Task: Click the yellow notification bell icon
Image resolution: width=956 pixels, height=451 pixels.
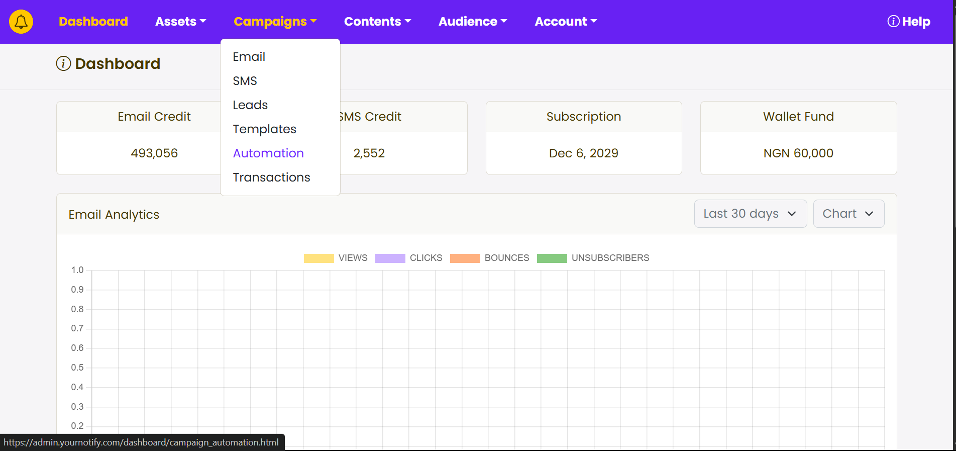Action: 21,22
